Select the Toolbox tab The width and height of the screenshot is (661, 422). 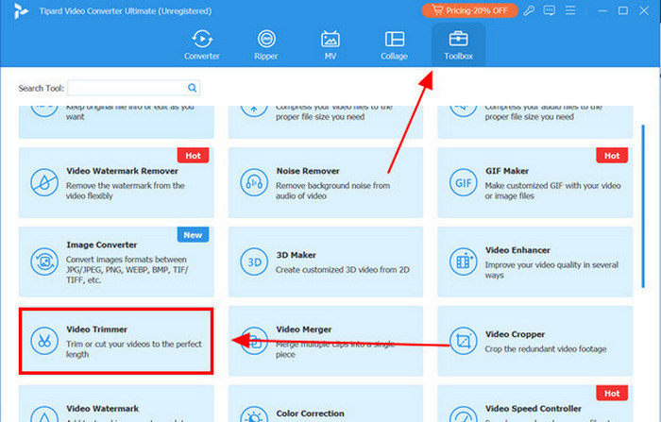tap(458, 44)
